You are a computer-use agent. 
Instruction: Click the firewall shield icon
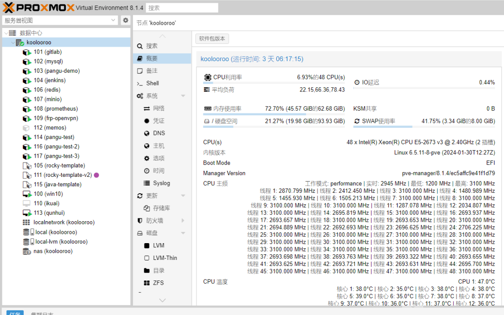click(140, 221)
